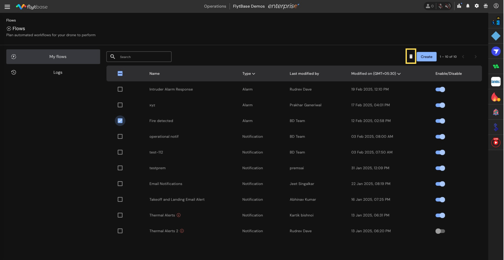The height and width of the screenshot is (260, 504).
Task: Open the notifications bell
Action: click(468, 6)
